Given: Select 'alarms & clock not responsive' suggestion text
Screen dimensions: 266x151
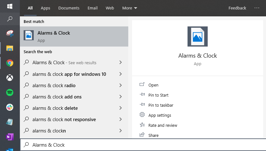Looking at the screenshot, I should click(64, 120).
